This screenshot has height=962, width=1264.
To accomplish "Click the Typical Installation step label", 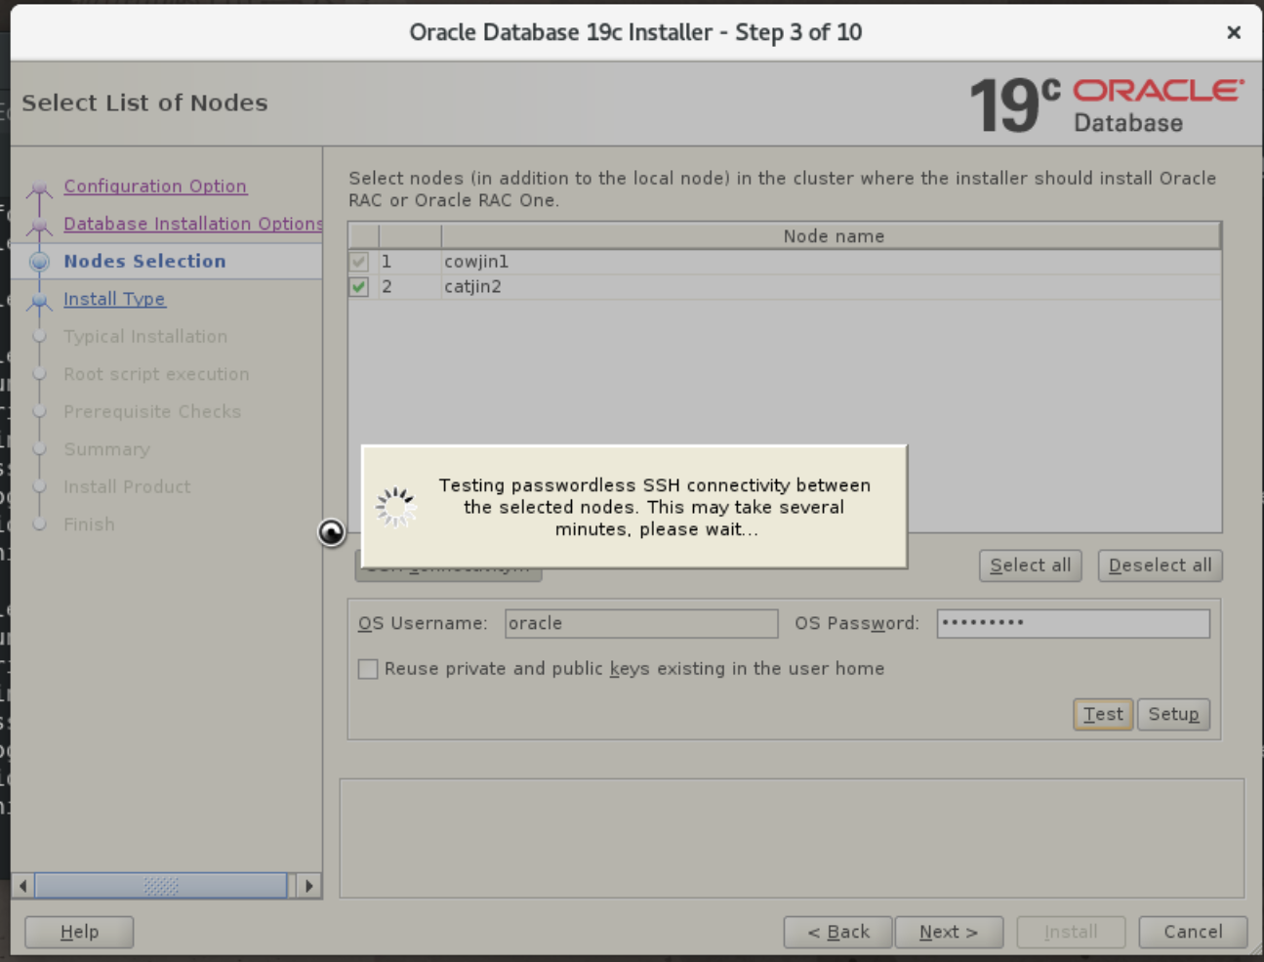I will (145, 336).
